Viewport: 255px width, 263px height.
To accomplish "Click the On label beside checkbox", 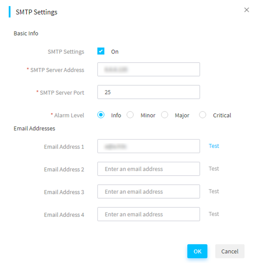I will pyautogui.click(x=115, y=52).
